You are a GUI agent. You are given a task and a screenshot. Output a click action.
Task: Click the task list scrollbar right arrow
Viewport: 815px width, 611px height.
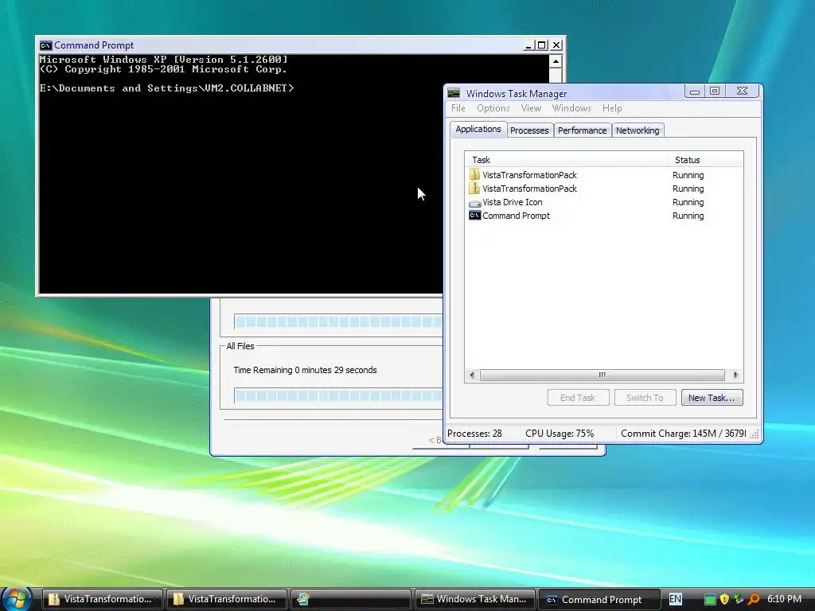tap(735, 375)
